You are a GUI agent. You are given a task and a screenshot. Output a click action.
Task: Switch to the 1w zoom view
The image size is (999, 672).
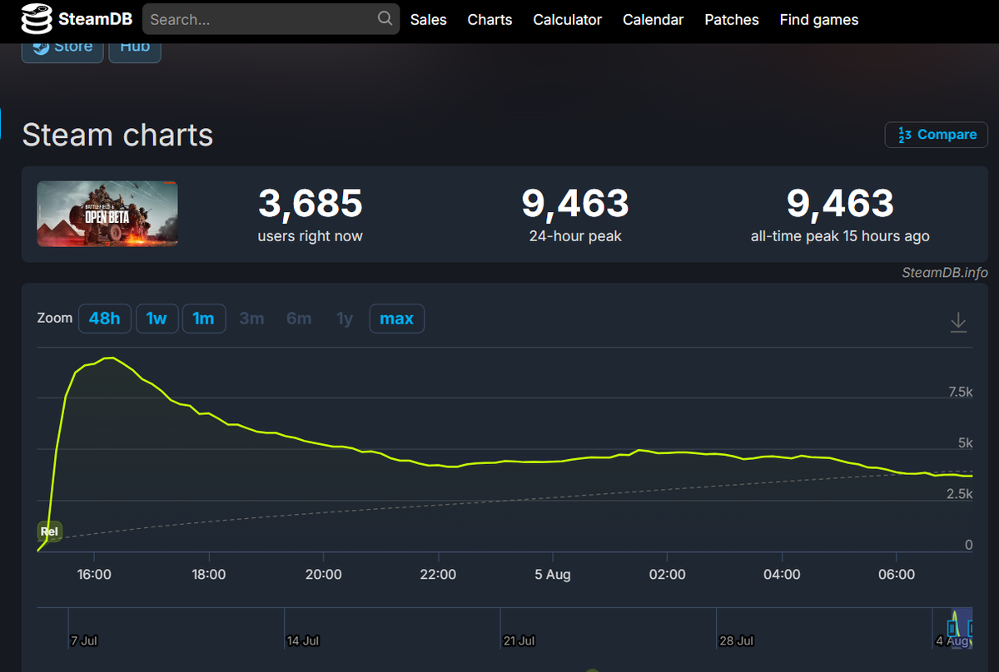point(157,319)
